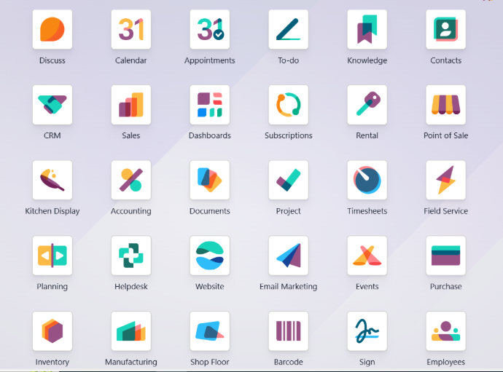The height and width of the screenshot is (372, 503).
Task: Open the Knowledge app
Action: (367, 30)
